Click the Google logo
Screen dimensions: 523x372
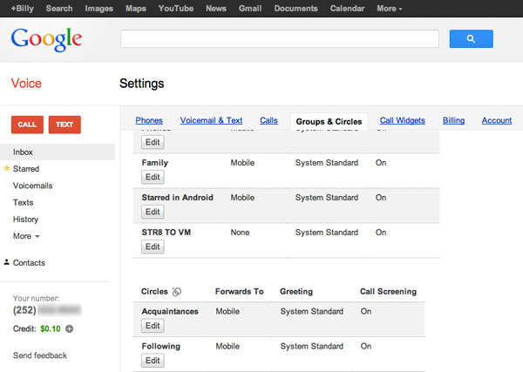pos(46,39)
